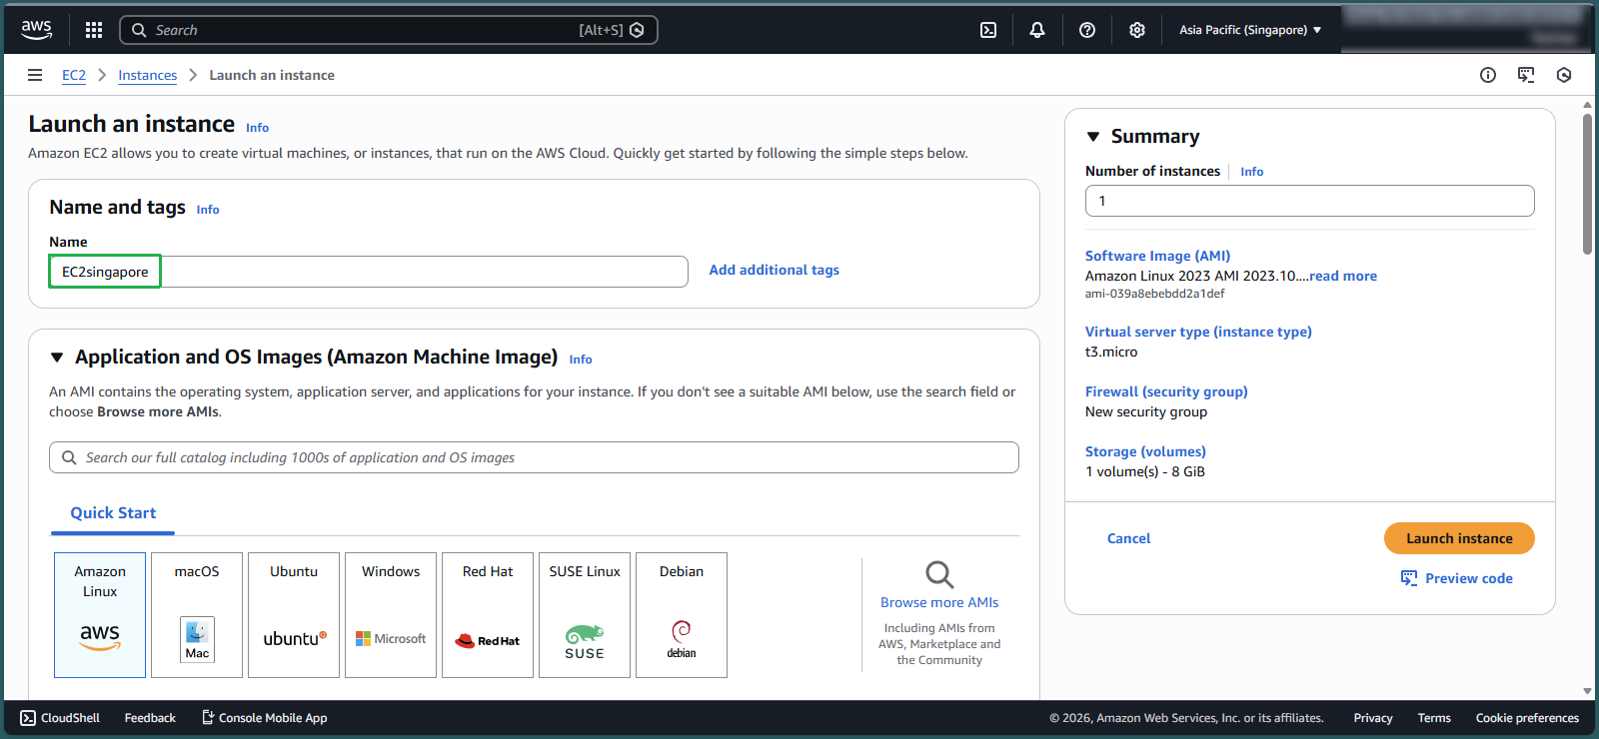The image size is (1599, 739).
Task: Click Storage (volumes) summary link
Action: point(1145,451)
